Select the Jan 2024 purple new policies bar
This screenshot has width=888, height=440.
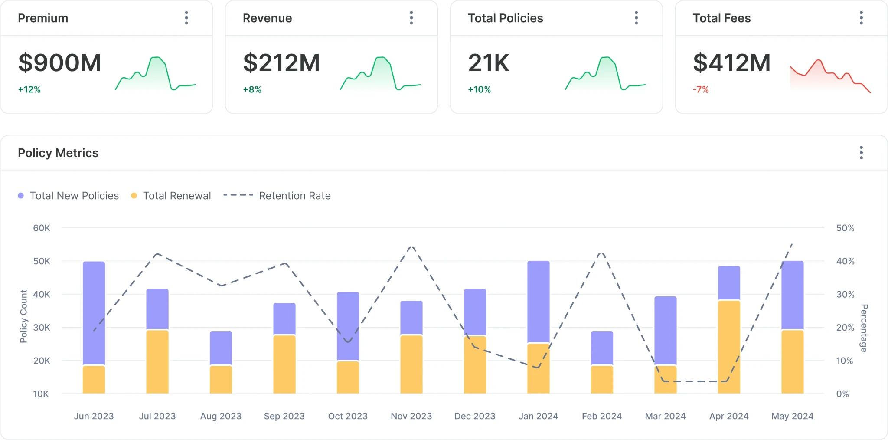point(539,302)
